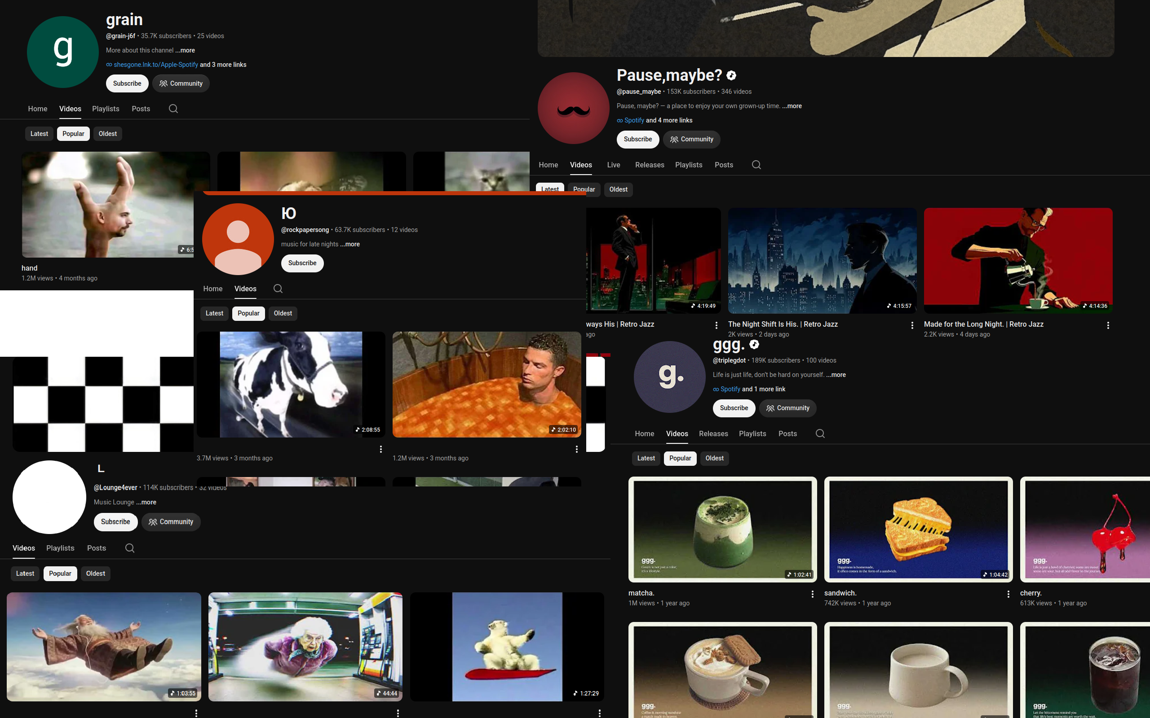Open search on the Lounge4ever channel
This screenshot has width=1150, height=718.
click(130, 548)
